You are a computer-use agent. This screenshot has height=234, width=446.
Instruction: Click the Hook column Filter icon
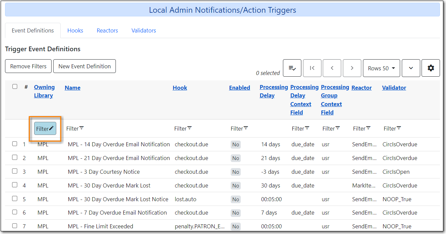point(183,128)
